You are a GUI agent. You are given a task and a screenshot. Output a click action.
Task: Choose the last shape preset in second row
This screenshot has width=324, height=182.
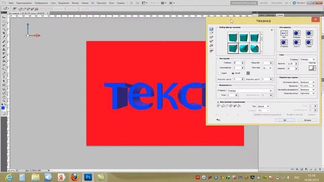tap(254, 49)
